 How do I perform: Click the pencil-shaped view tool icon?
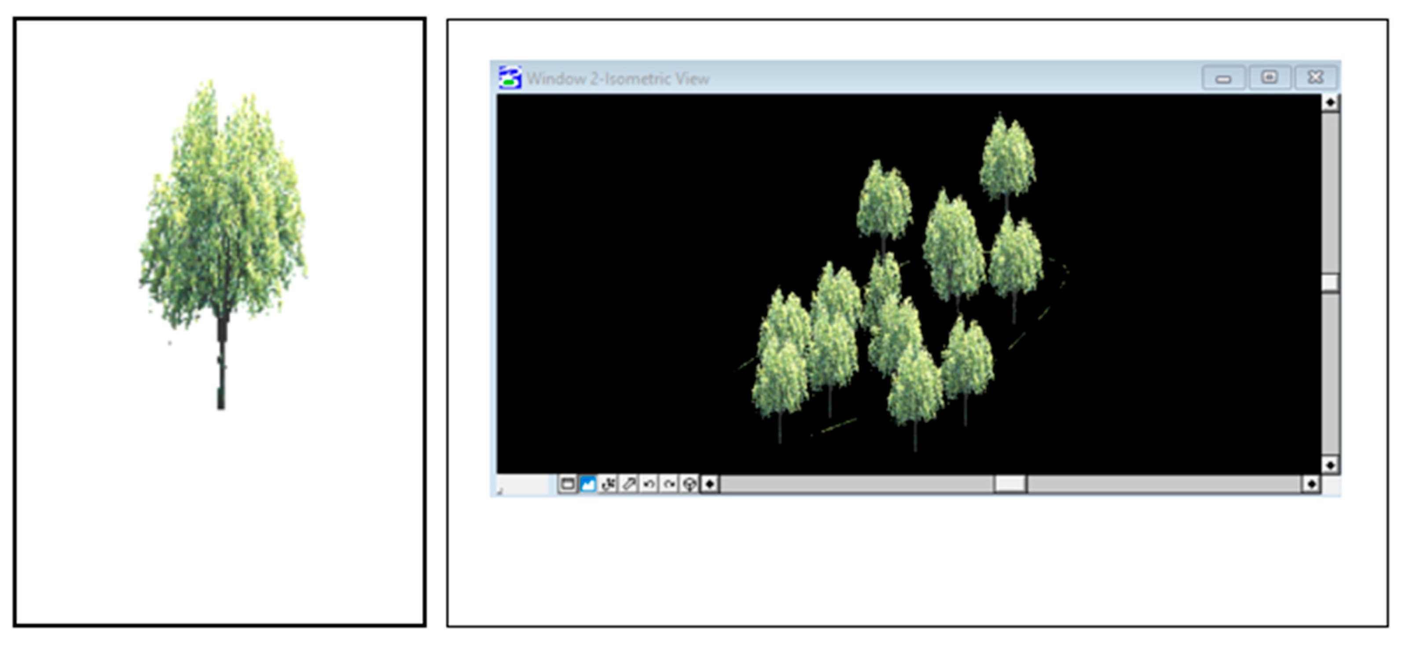pyautogui.click(x=628, y=484)
